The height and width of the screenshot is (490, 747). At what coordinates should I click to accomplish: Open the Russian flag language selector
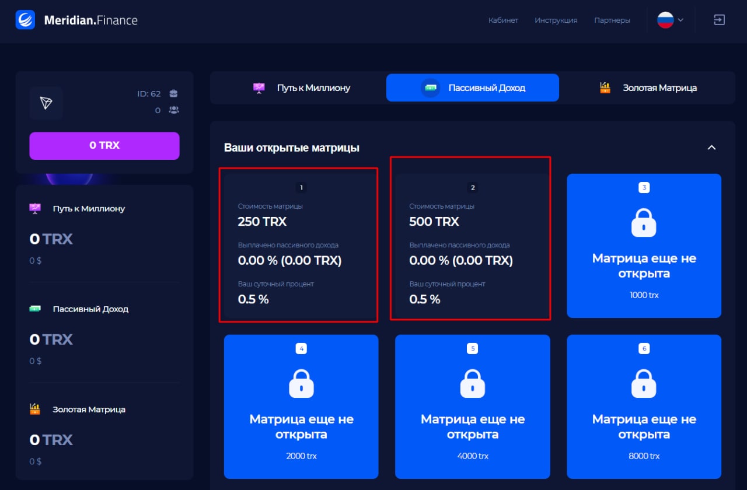pyautogui.click(x=671, y=20)
